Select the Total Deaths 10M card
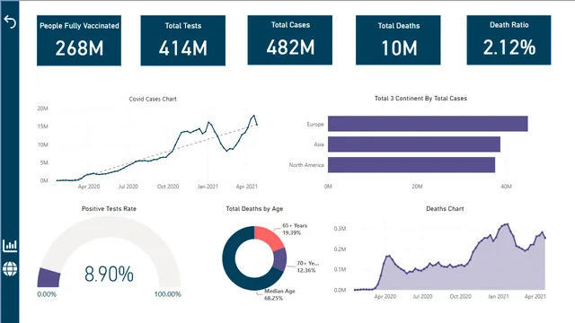The width and height of the screenshot is (575, 323). tap(398, 39)
